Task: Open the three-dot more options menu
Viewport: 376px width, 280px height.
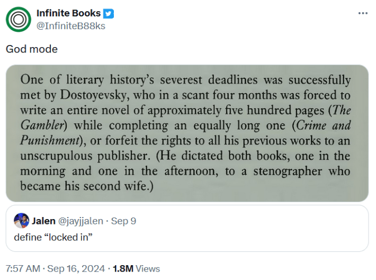Action: click(x=363, y=13)
